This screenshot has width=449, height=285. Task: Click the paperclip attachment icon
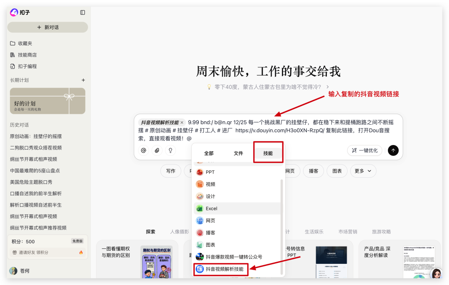[157, 150]
